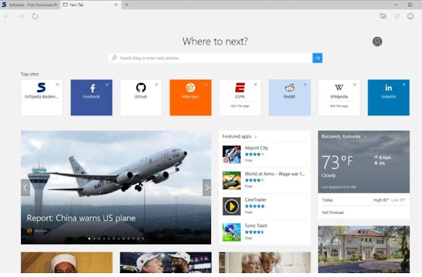Click the Sonic Dash app title

(x=256, y=226)
